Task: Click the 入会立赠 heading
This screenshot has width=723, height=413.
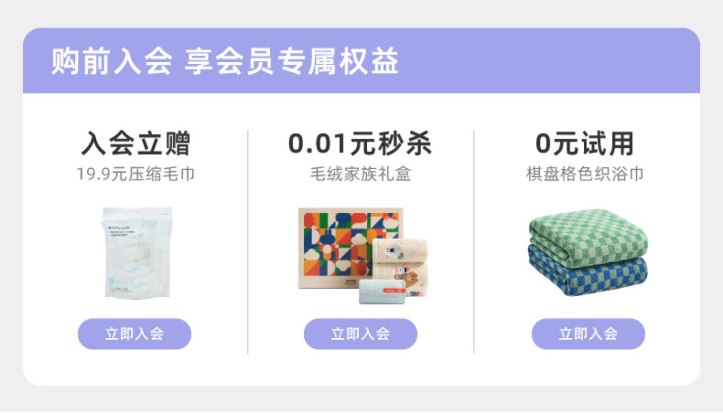Action: click(x=136, y=144)
